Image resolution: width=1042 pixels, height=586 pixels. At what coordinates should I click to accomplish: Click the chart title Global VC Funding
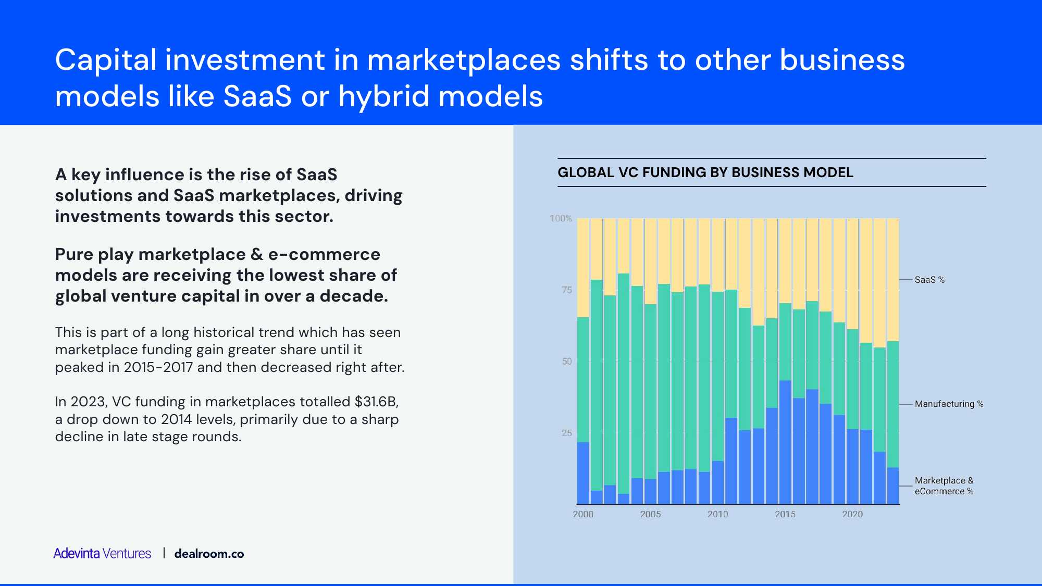(705, 172)
